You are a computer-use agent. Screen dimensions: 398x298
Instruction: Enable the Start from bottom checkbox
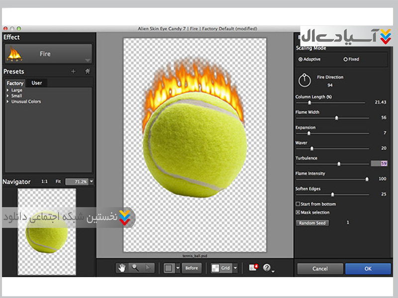[298, 204]
